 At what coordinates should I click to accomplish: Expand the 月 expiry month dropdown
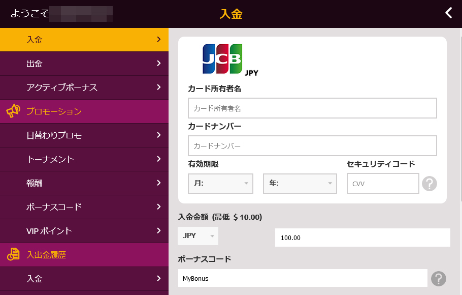pos(220,184)
